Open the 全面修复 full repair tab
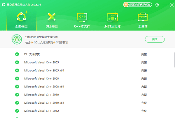Image resolution: width=175 pixels, height=119 pixels. (x=22, y=20)
